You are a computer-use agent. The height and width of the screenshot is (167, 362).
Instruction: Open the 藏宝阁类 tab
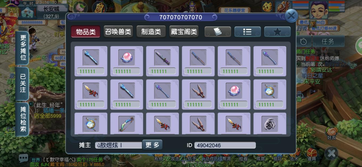coord(184,32)
